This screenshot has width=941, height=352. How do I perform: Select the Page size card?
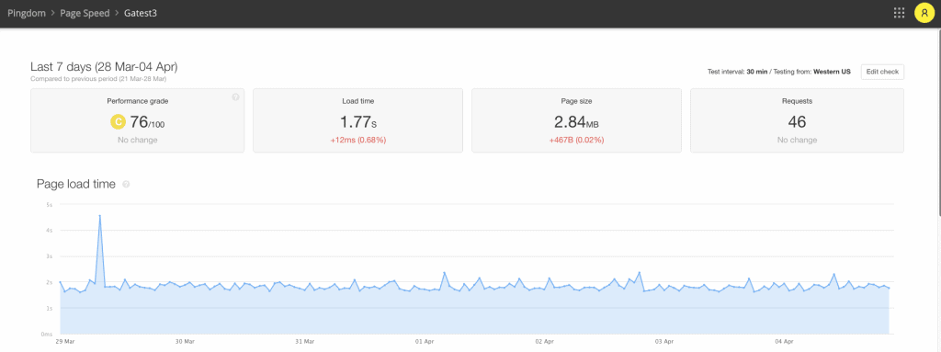(x=576, y=120)
